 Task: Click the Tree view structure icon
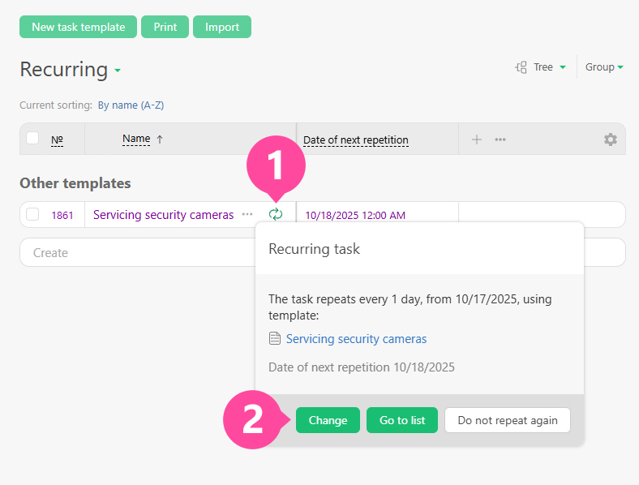[521, 67]
